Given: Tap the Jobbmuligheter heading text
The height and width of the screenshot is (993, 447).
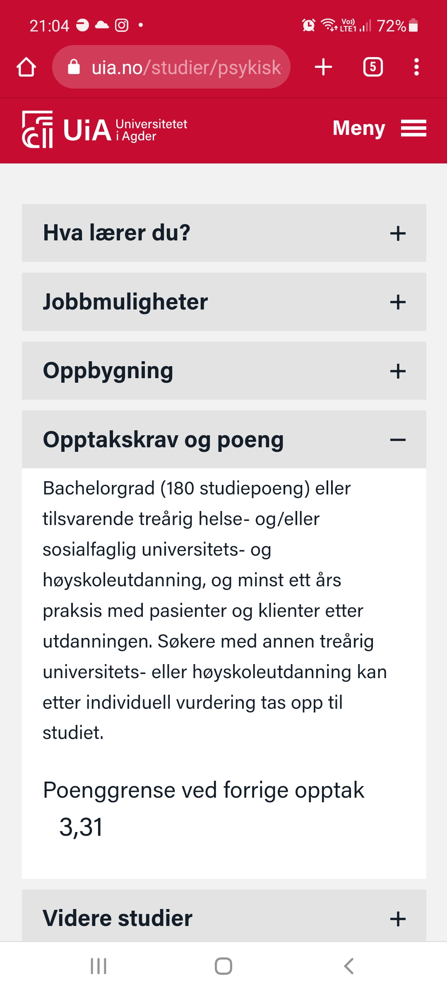Looking at the screenshot, I should point(125,302).
